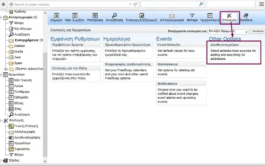Open Περιβάλλον Χρήστη settings link
The width and height of the screenshot is (265, 166).
[68, 45]
